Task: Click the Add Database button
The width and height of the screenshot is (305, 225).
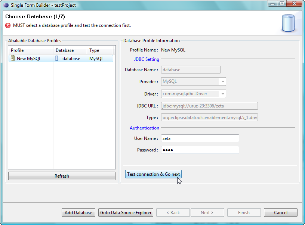Action: tap(78, 213)
